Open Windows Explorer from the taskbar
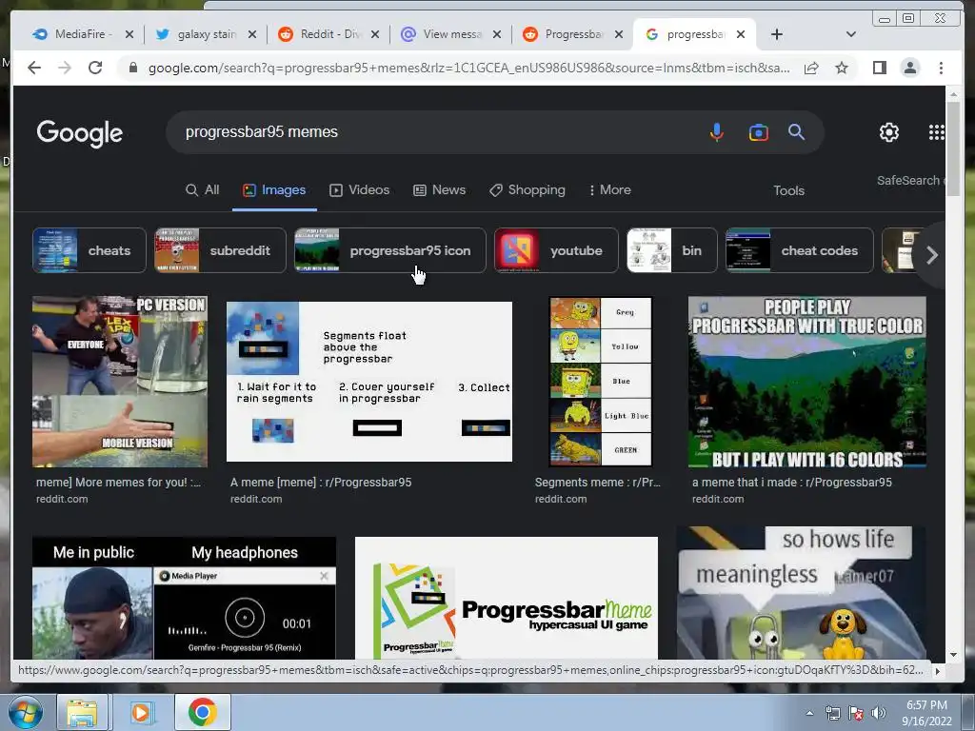The image size is (975, 731). [x=82, y=712]
